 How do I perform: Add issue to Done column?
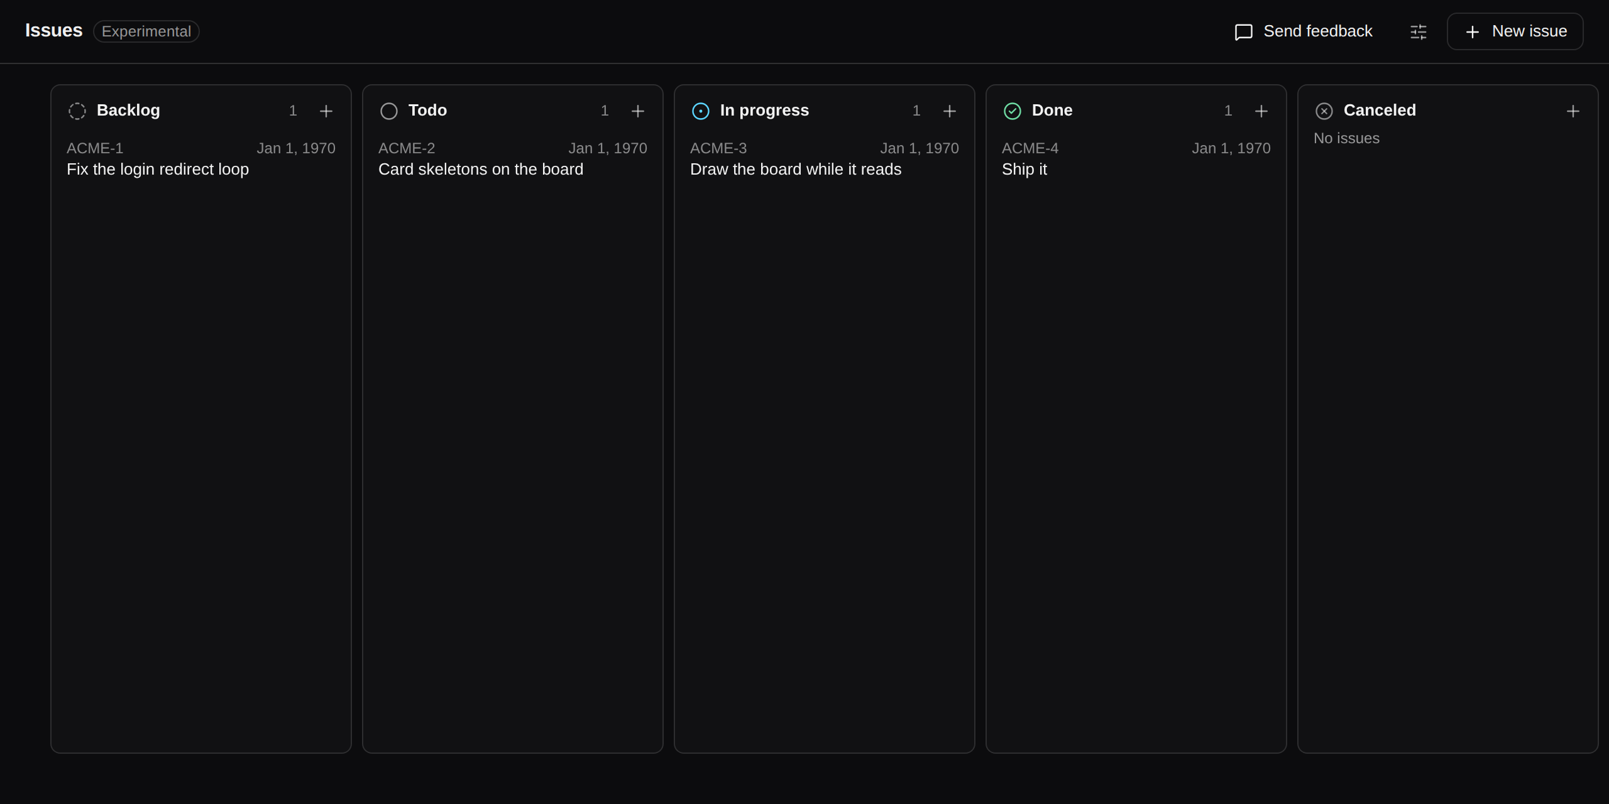pyautogui.click(x=1261, y=111)
